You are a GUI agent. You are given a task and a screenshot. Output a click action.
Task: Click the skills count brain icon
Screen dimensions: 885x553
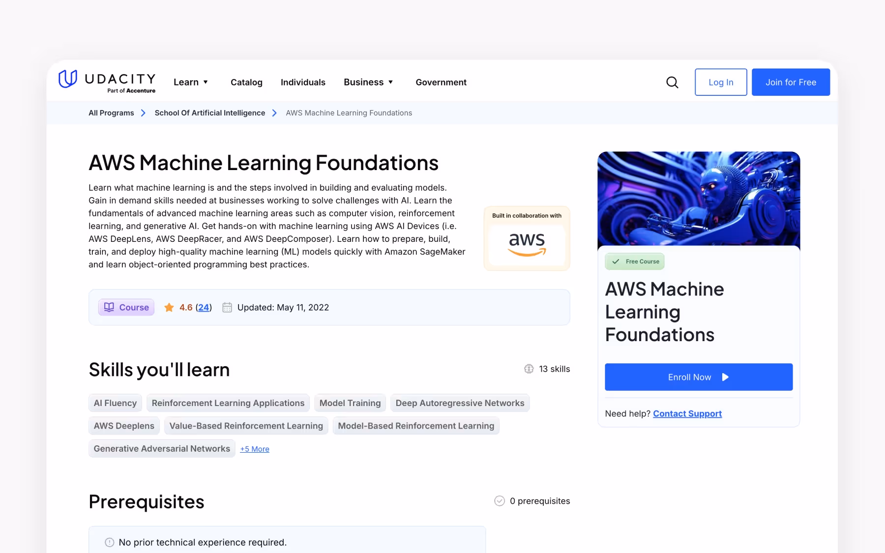pos(529,369)
